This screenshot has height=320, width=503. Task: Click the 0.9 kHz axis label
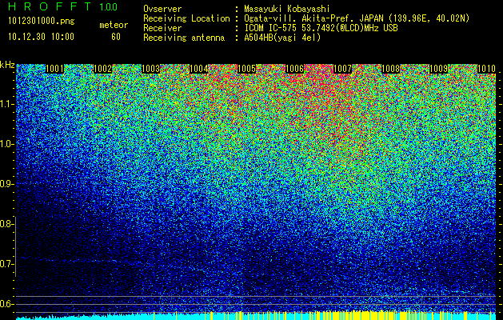6,184
